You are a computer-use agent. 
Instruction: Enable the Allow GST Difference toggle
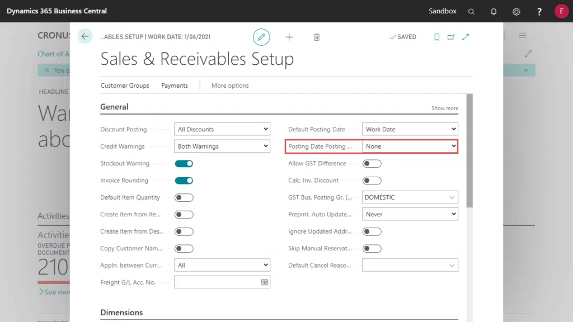tap(372, 164)
